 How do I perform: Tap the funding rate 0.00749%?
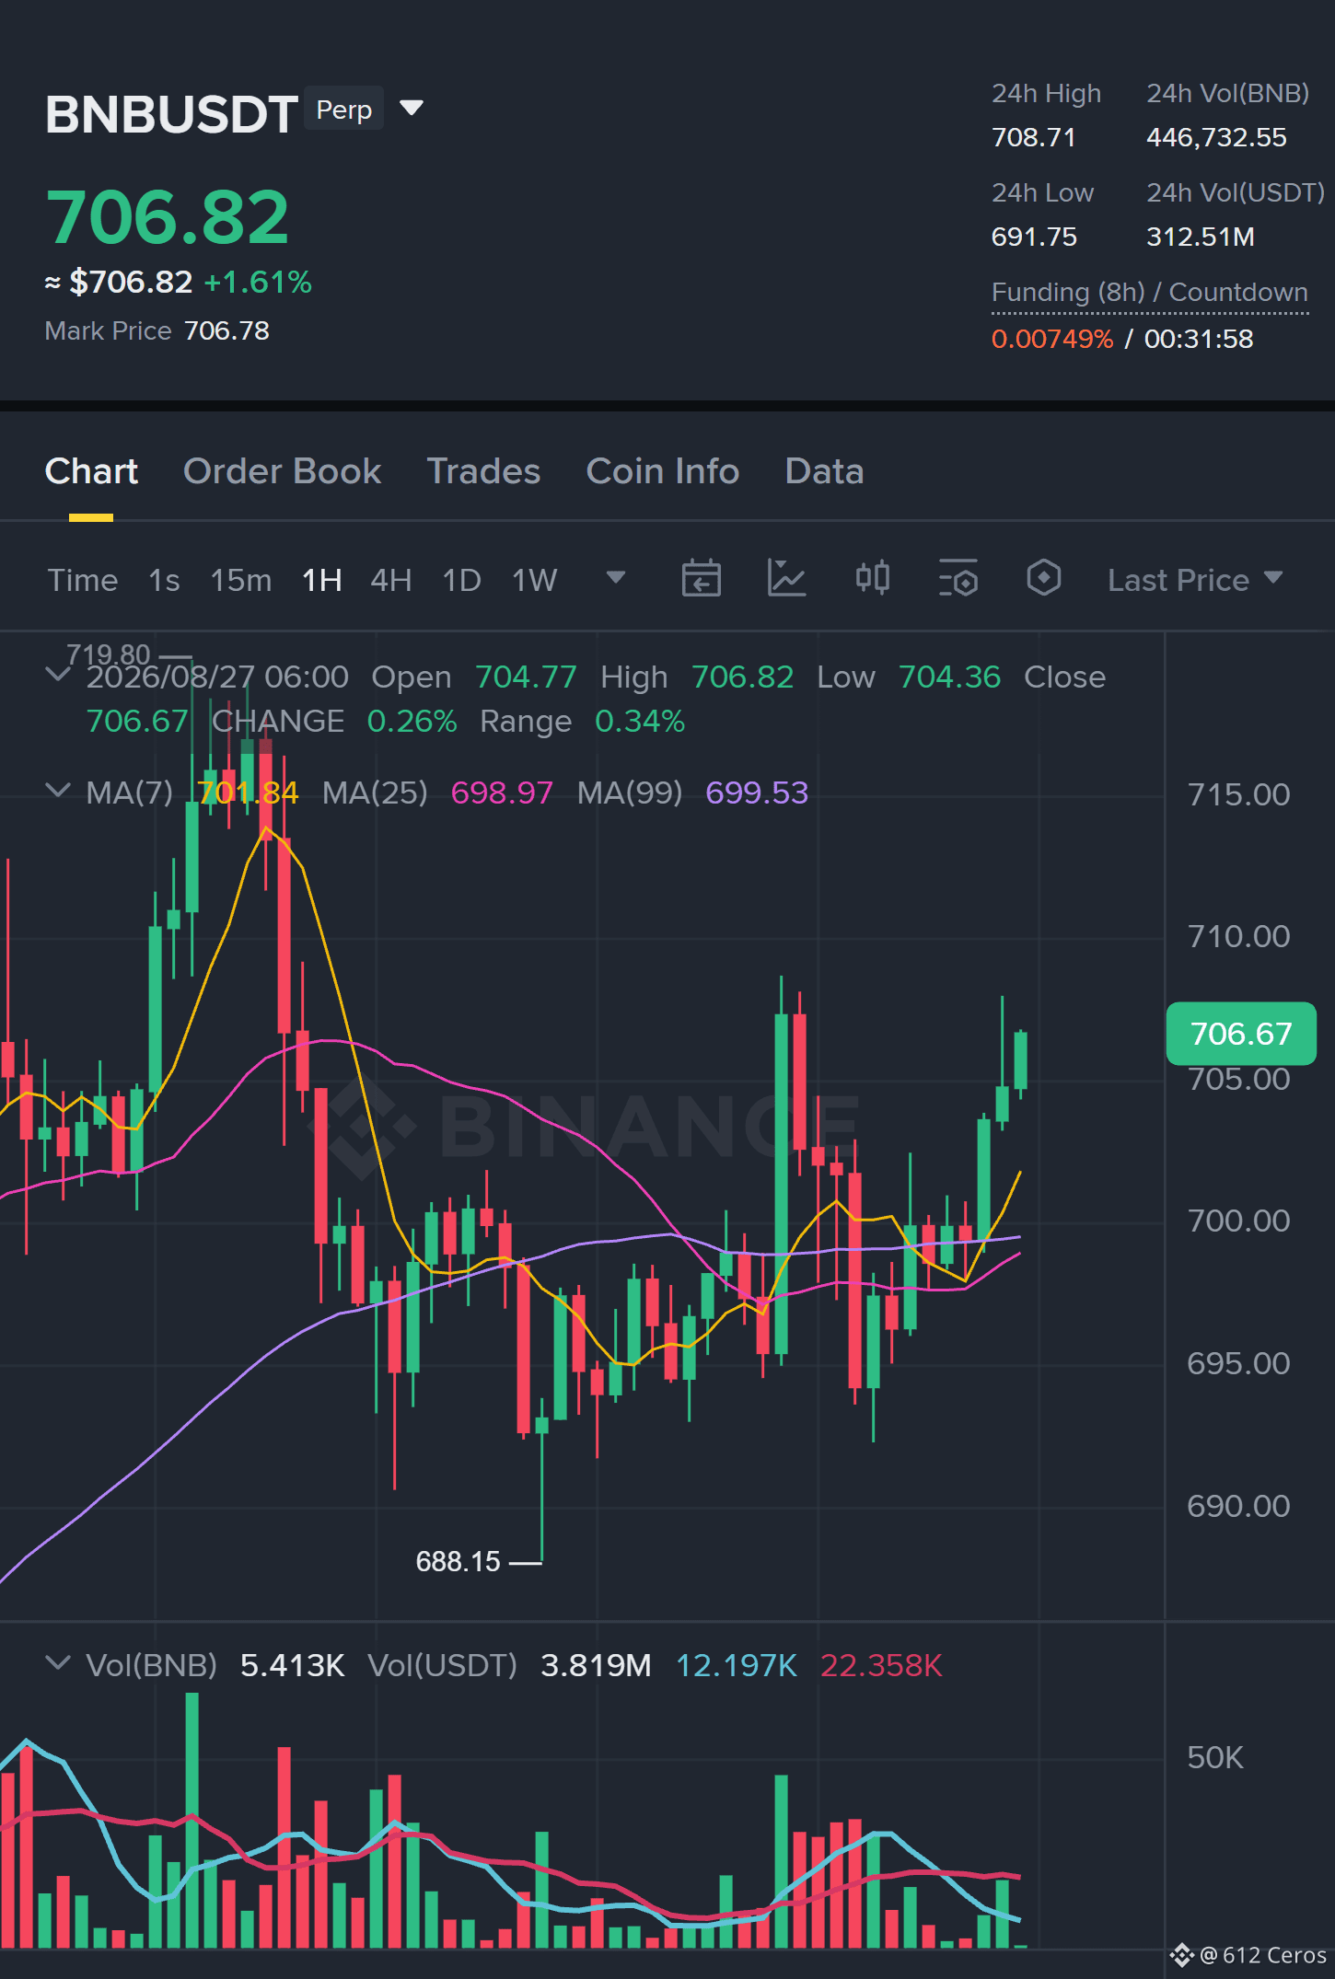(1052, 339)
